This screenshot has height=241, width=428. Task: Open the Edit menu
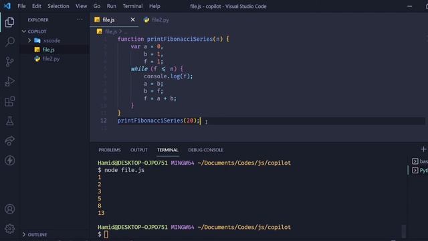[37, 6]
